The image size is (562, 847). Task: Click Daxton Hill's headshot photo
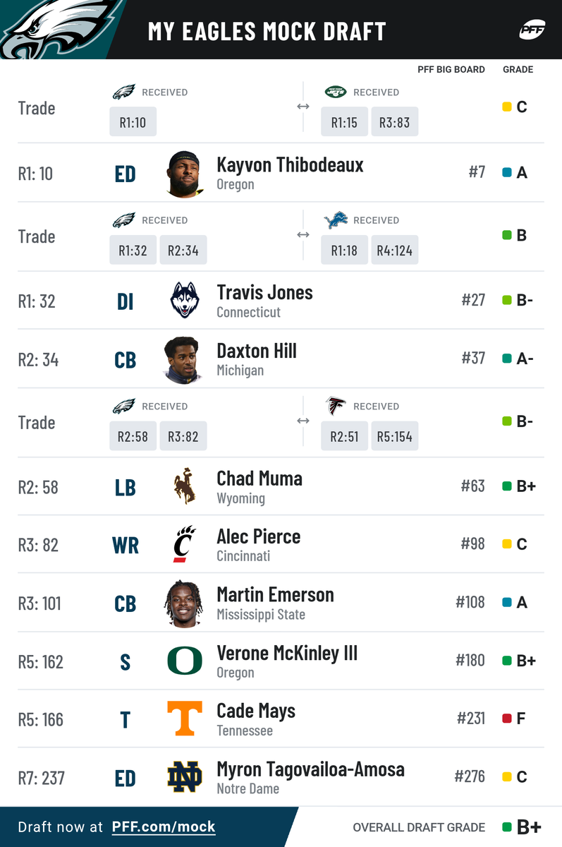pos(183,359)
